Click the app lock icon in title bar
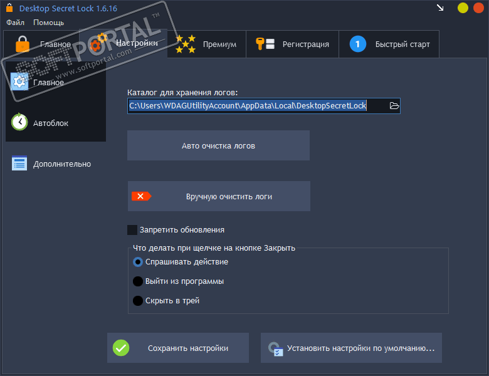This screenshot has height=376, width=489. click(x=9, y=8)
